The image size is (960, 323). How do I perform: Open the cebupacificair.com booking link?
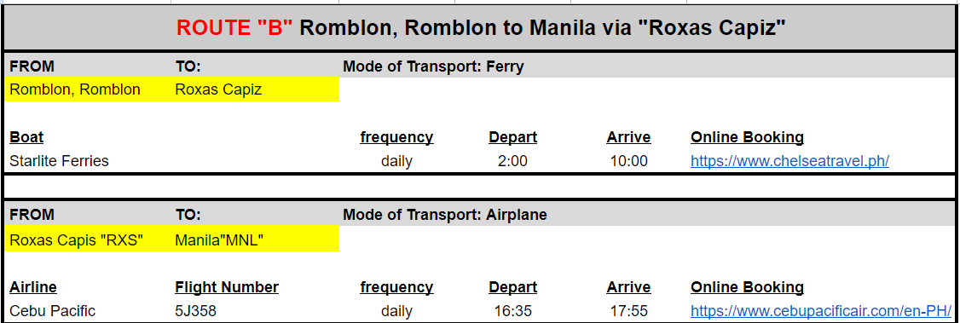click(821, 311)
